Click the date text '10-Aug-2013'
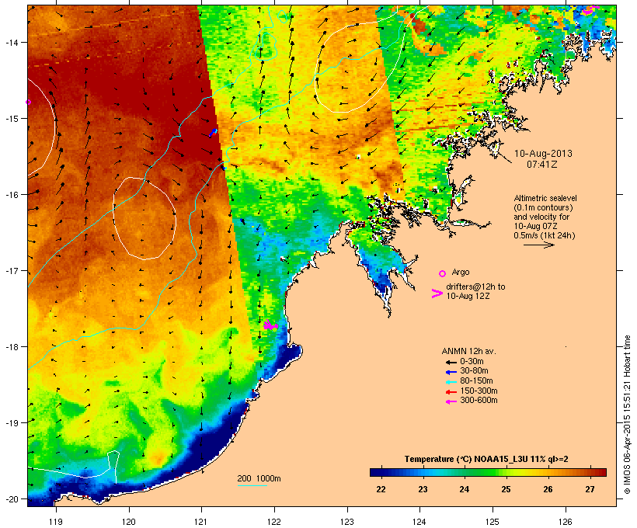 coord(543,154)
